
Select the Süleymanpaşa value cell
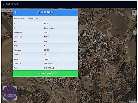pyautogui.click(x=60, y=28)
